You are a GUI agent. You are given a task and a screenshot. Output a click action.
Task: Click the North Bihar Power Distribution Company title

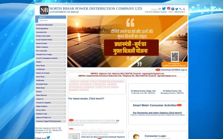click(x=96, y=9)
